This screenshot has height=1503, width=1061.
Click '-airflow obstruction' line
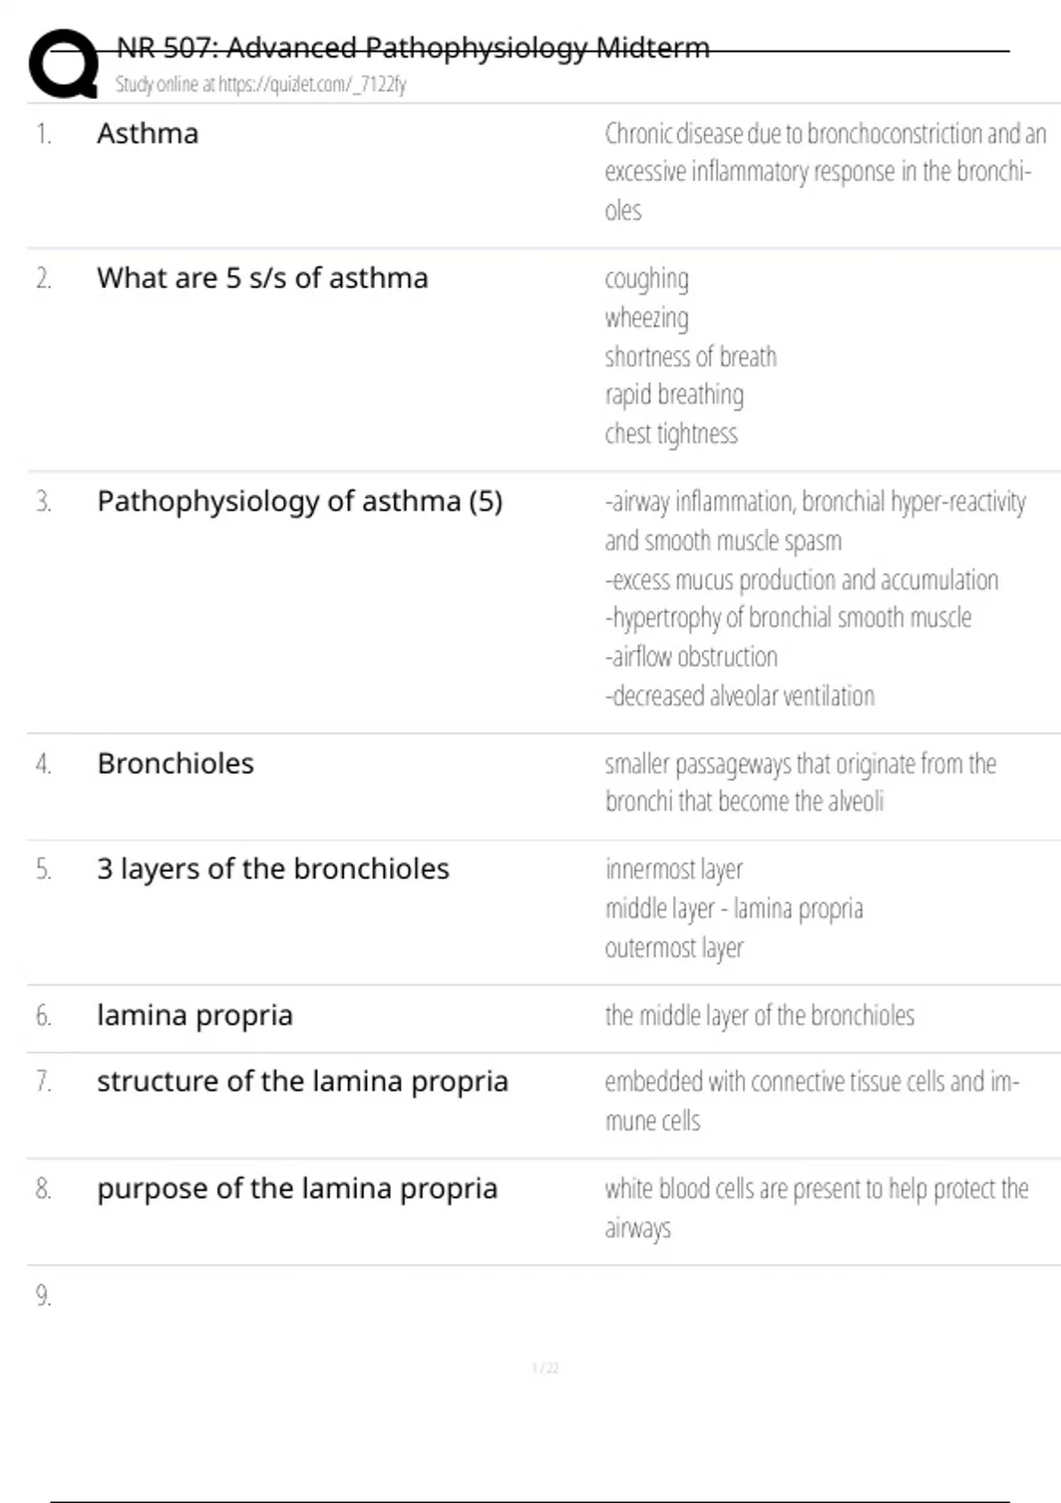click(691, 657)
